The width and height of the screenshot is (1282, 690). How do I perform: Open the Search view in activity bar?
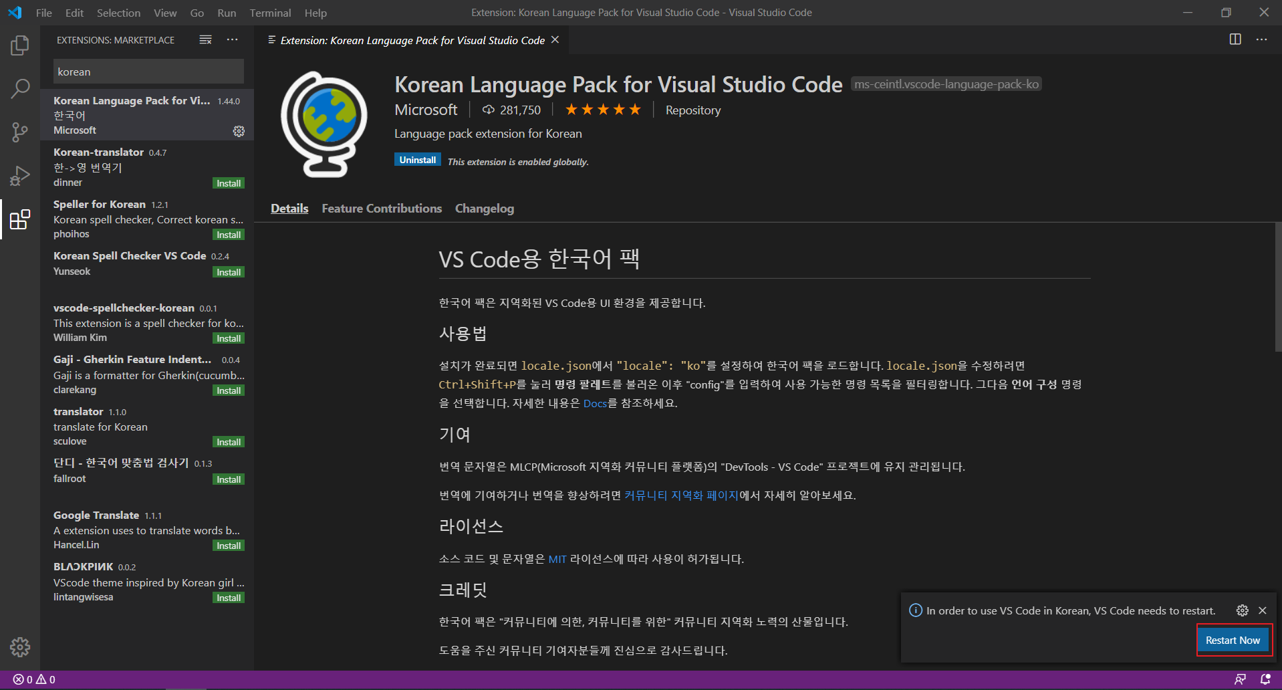pos(20,88)
